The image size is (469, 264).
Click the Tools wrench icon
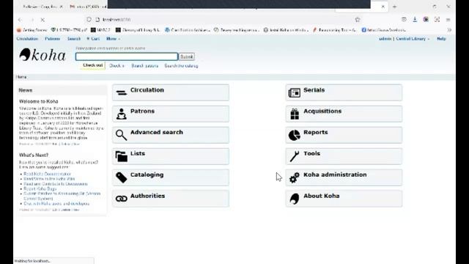295,156
